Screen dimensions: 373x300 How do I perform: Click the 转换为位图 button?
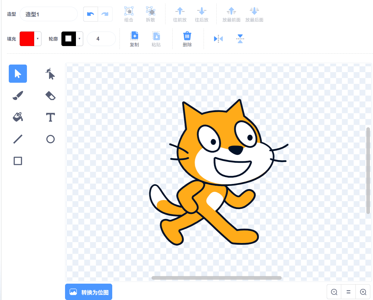pos(89,292)
